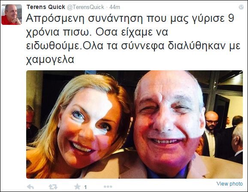Click the reply arrow icon below the photo
Viewport: 248px width, 192px height.
(30, 187)
